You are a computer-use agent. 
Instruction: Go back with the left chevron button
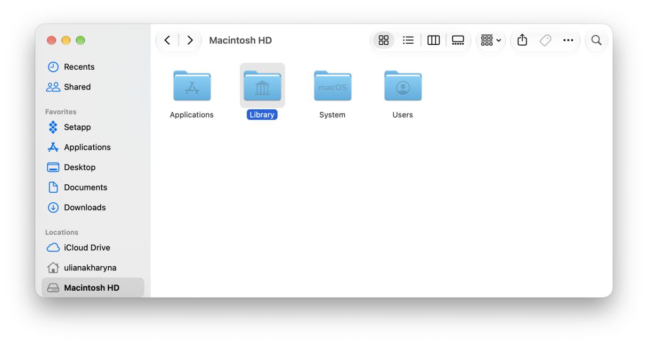pyautogui.click(x=167, y=40)
